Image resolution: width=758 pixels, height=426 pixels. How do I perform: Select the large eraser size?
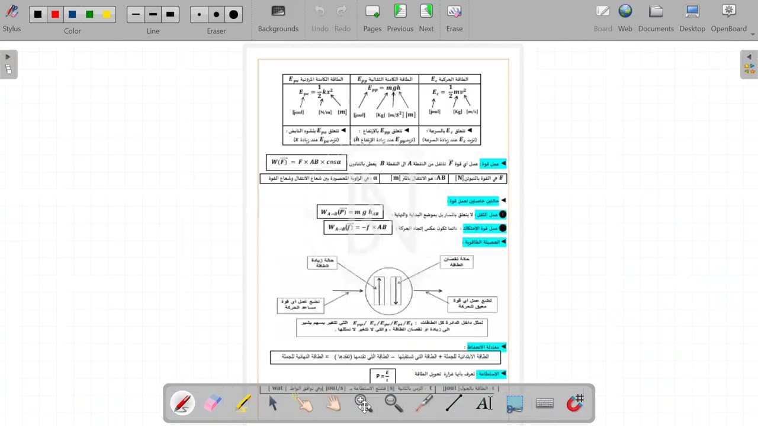(x=233, y=14)
